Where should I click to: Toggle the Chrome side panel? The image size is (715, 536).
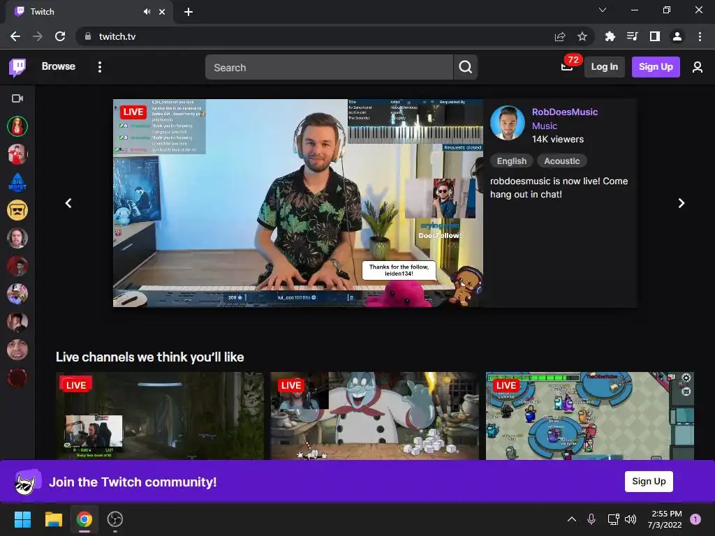point(655,36)
